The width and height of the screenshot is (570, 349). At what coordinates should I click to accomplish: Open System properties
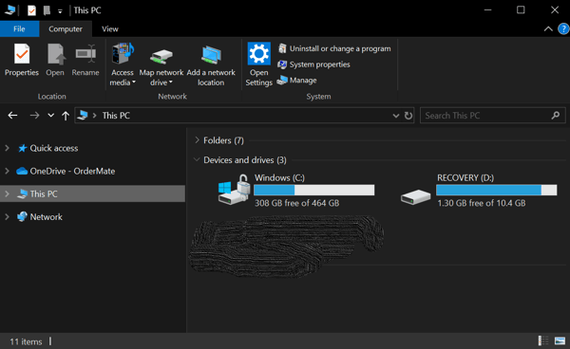(x=313, y=64)
